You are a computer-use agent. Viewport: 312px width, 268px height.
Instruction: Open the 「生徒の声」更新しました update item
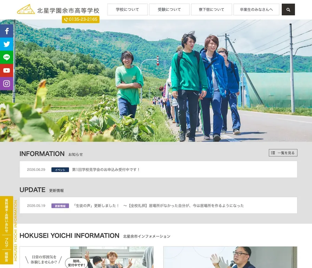[158, 205]
